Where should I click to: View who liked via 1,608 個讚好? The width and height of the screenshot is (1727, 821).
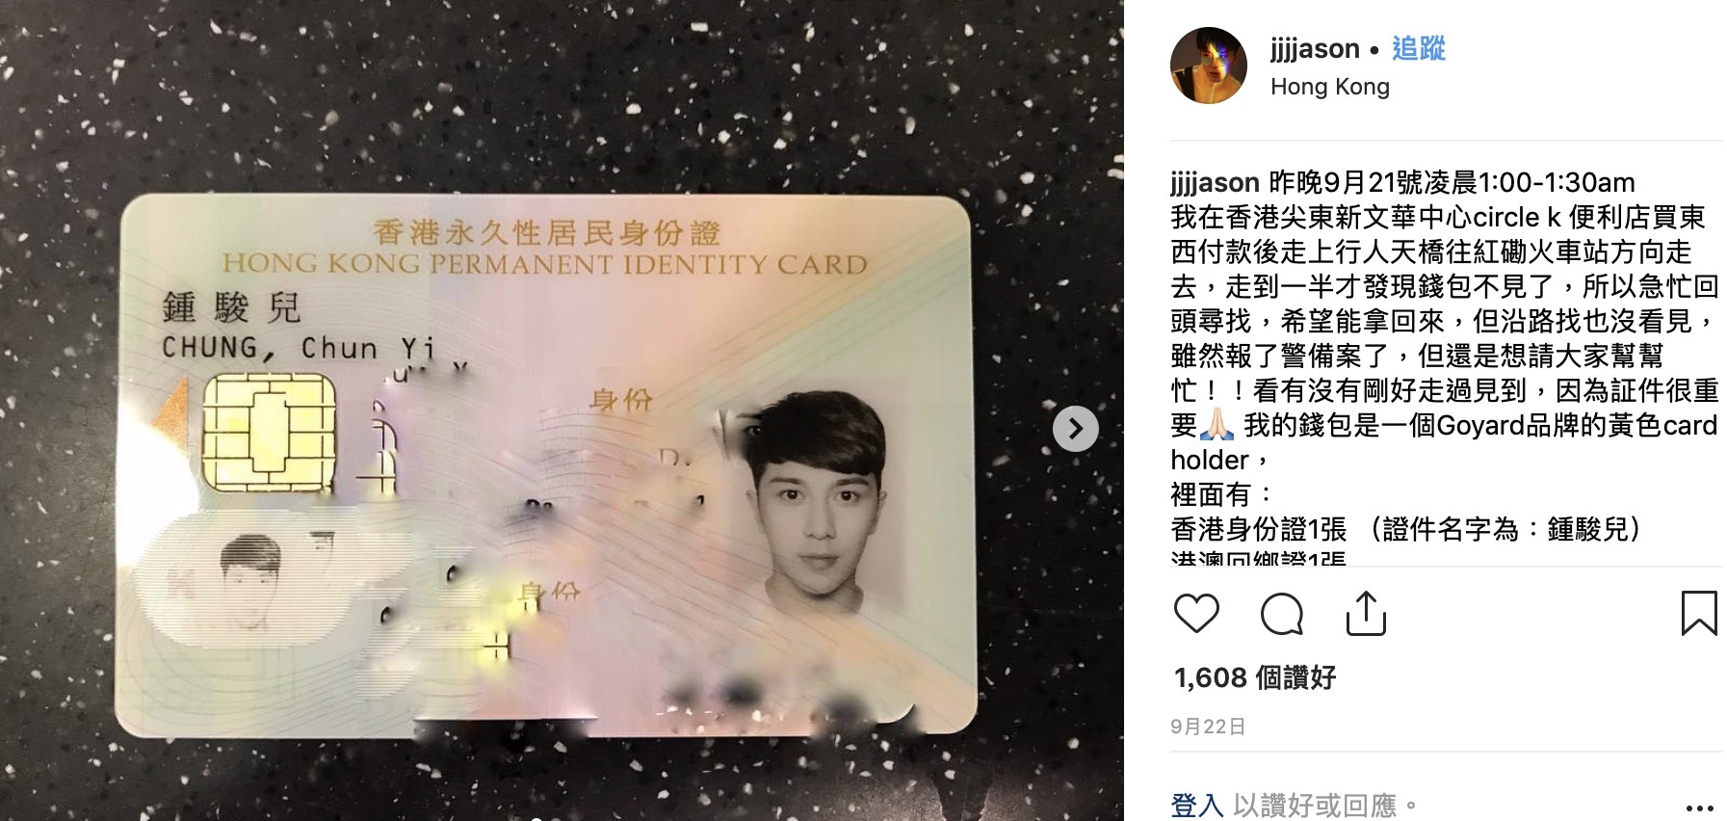point(1254,677)
